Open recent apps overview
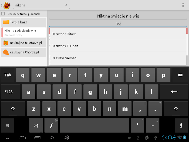 pos(37,138)
